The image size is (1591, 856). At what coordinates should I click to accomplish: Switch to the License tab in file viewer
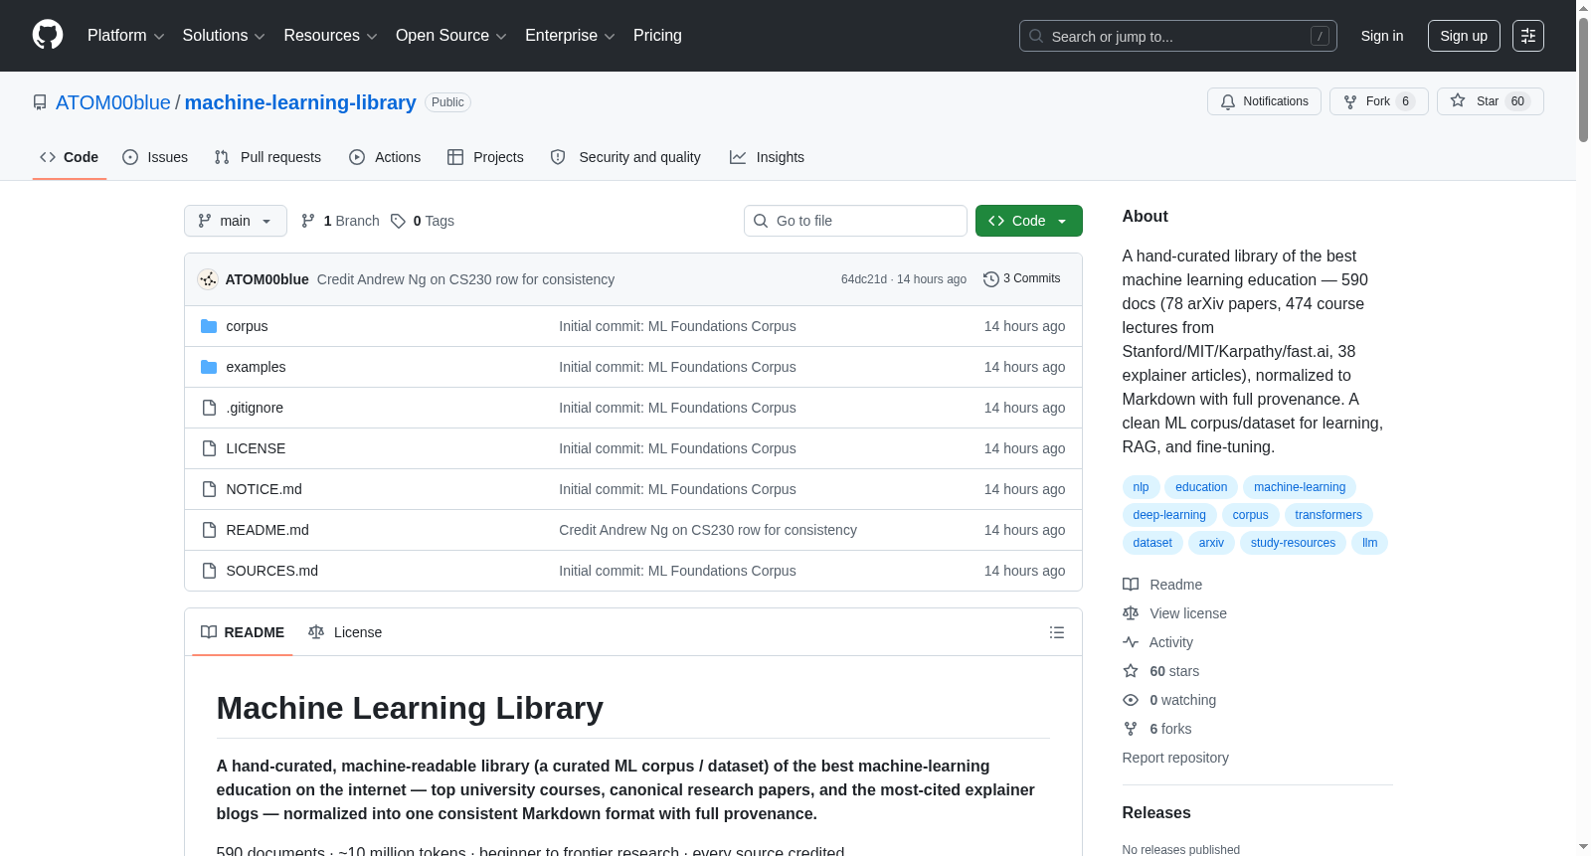345,632
